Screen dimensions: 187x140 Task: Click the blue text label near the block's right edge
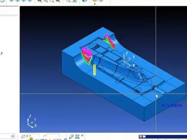(172, 105)
